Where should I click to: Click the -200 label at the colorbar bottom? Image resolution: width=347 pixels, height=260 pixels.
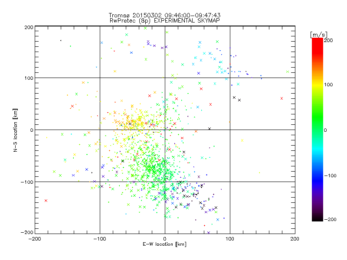pos(330,219)
